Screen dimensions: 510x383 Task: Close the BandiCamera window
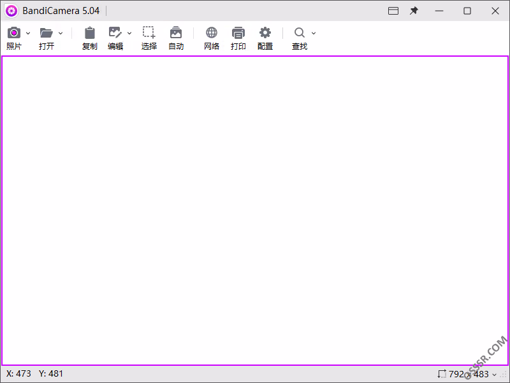[495, 11]
